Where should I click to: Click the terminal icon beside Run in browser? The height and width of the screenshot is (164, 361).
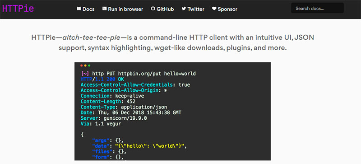click(104, 9)
